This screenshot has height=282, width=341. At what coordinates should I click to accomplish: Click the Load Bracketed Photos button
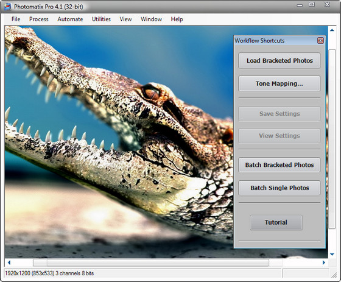click(279, 60)
